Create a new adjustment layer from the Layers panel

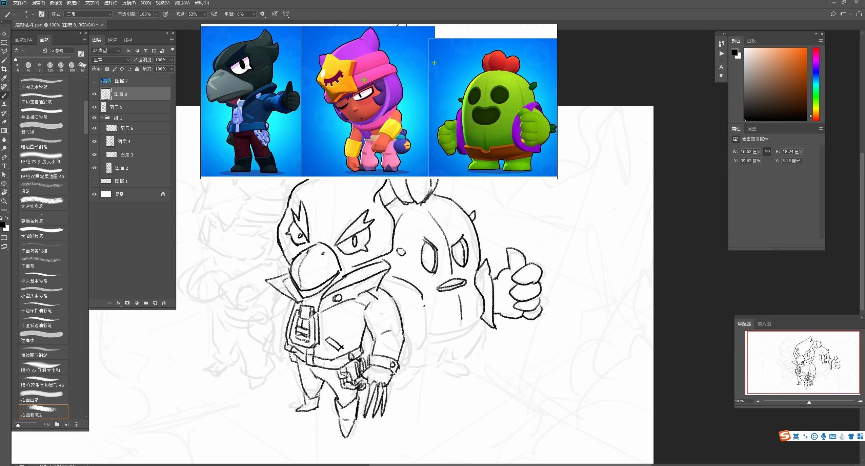pyautogui.click(x=137, y=303)
